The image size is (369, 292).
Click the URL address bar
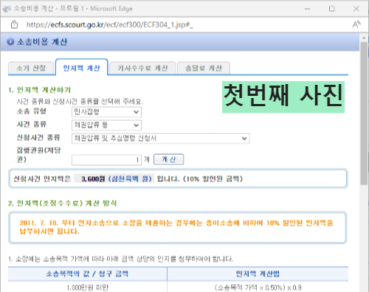pyautogui.click(x=110, y=24)
